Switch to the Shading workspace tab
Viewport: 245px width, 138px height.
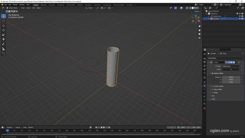tap(80, 5)
